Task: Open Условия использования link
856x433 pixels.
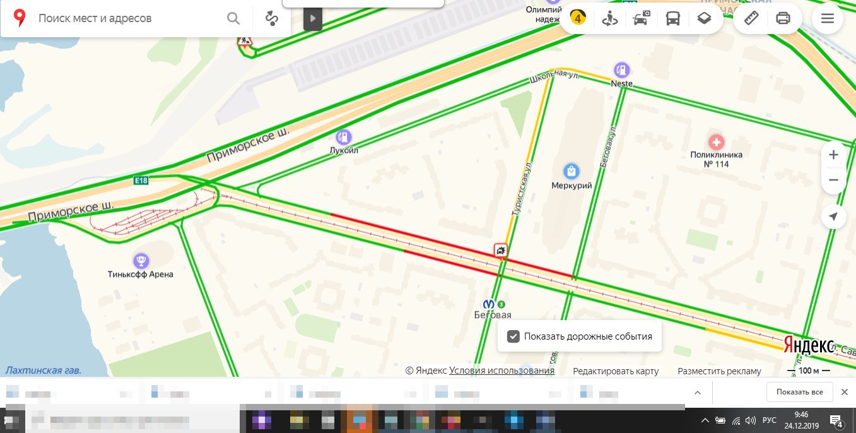Action: (x=501, y=371)
